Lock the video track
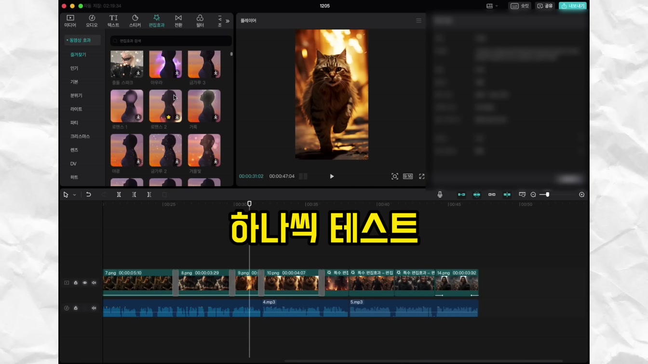The image size is (648, 364). 76,283
